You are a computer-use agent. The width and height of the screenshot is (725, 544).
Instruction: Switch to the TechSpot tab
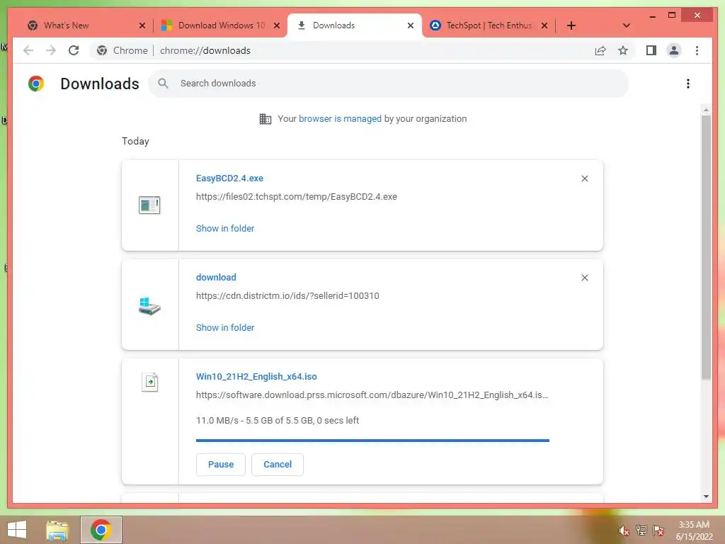489,25
